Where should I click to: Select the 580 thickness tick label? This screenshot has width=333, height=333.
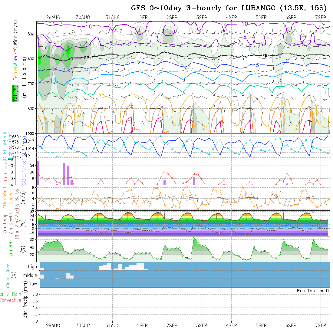[15, 137]
